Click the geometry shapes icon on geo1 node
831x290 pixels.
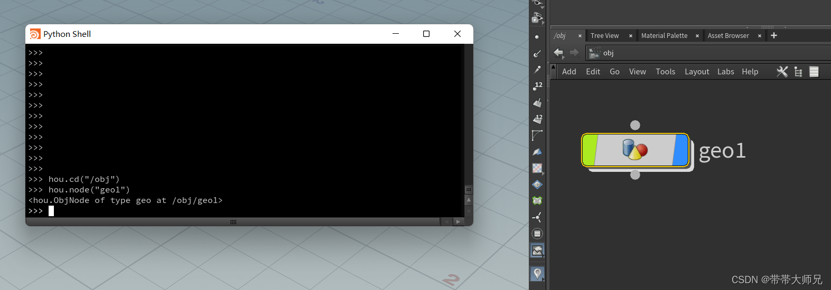point(635,150)
